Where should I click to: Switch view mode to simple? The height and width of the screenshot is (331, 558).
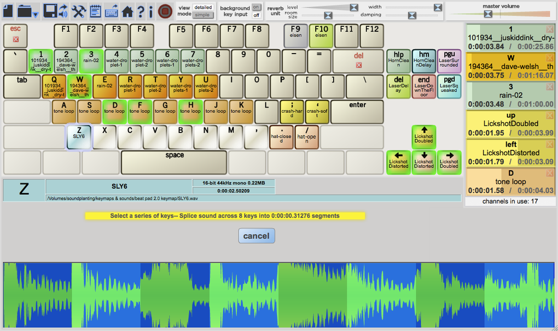[204, 15]
